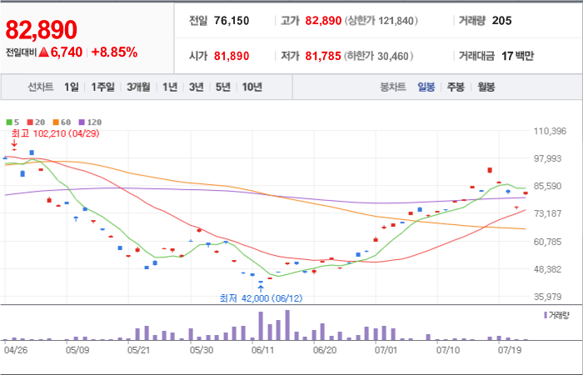
Task: Click the change amount 6,740
Action: coord(66,52)
